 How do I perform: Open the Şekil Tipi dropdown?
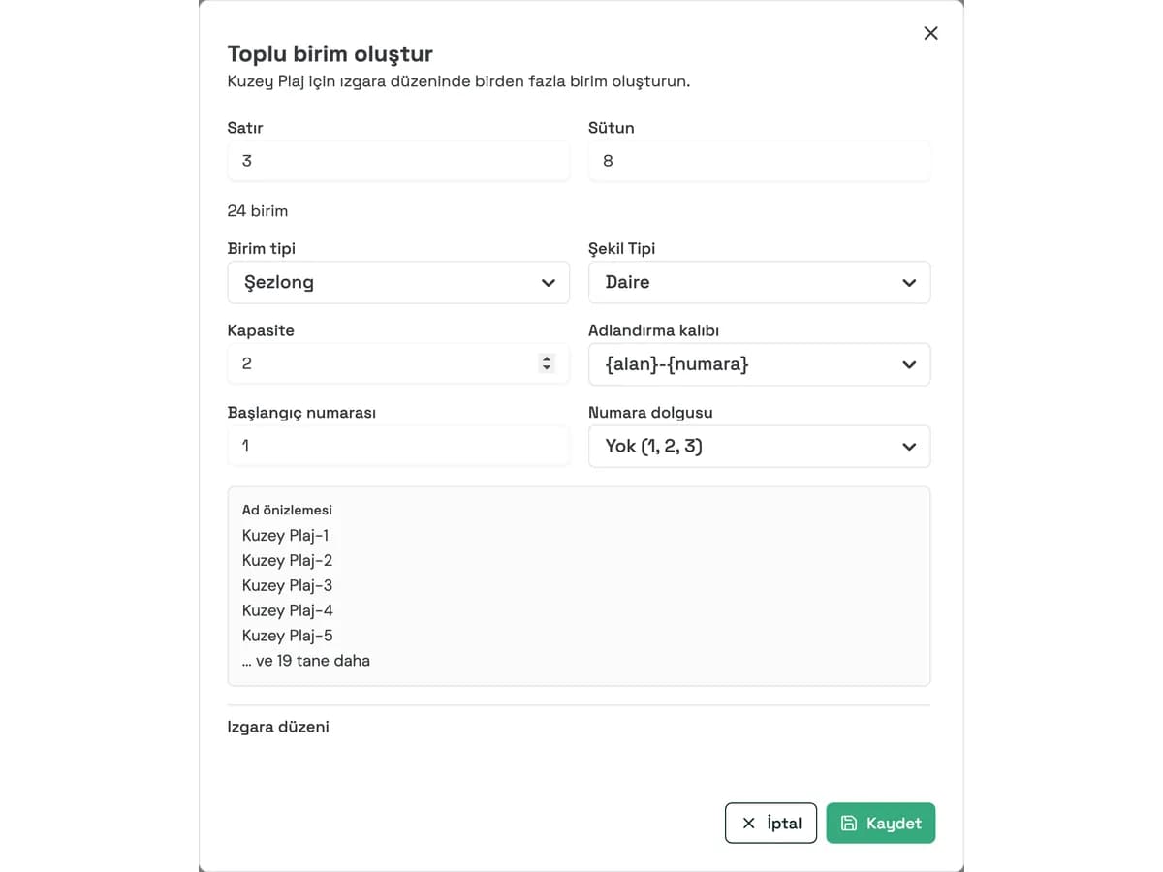759,282
